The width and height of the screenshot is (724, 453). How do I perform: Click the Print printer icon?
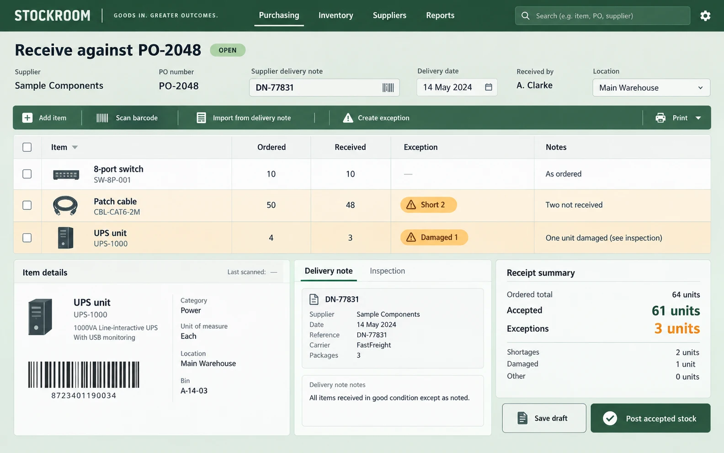tap(660, 118)
